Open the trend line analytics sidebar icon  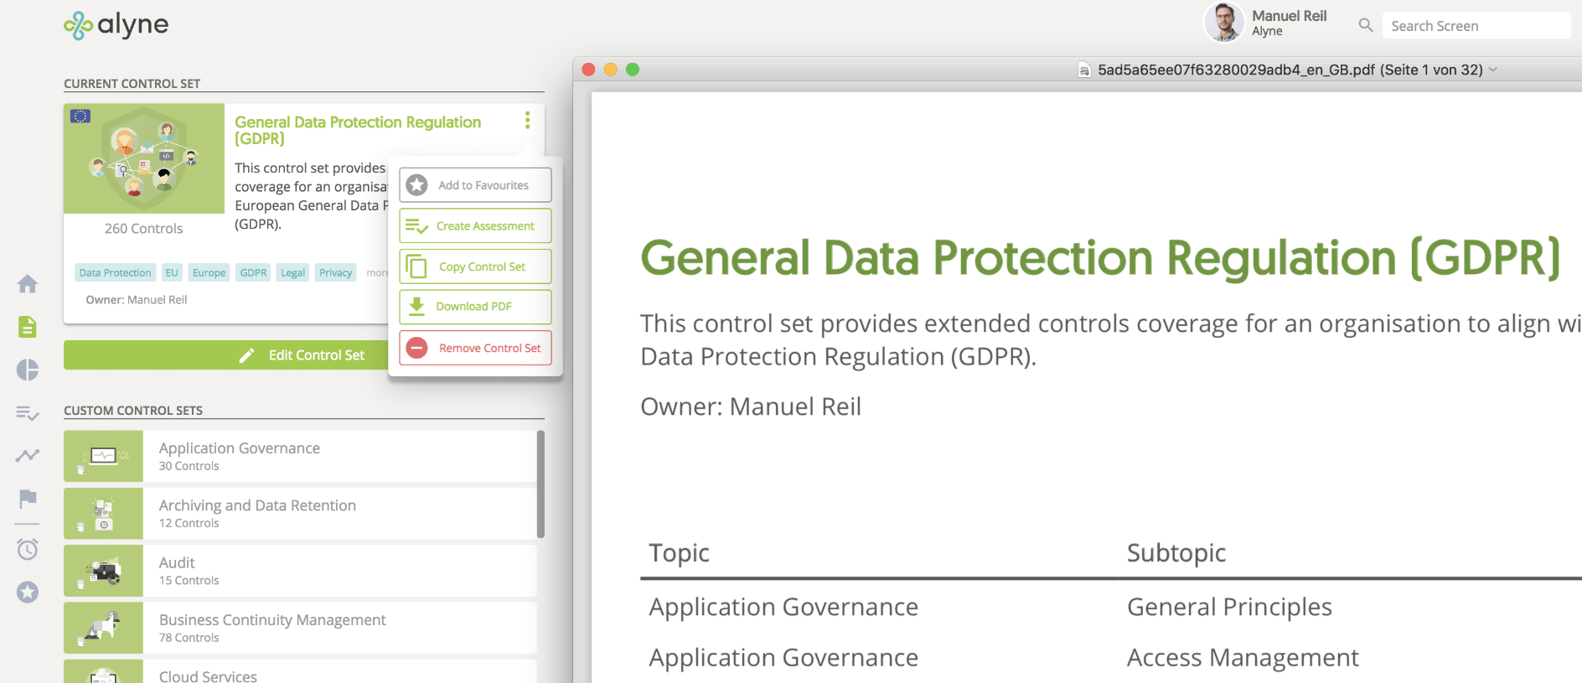(28, 455)
